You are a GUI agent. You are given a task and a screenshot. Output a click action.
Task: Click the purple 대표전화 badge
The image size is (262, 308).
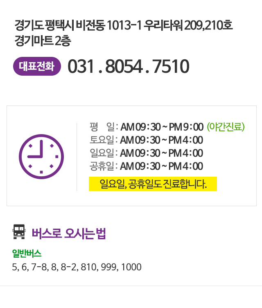coord(37,66)
